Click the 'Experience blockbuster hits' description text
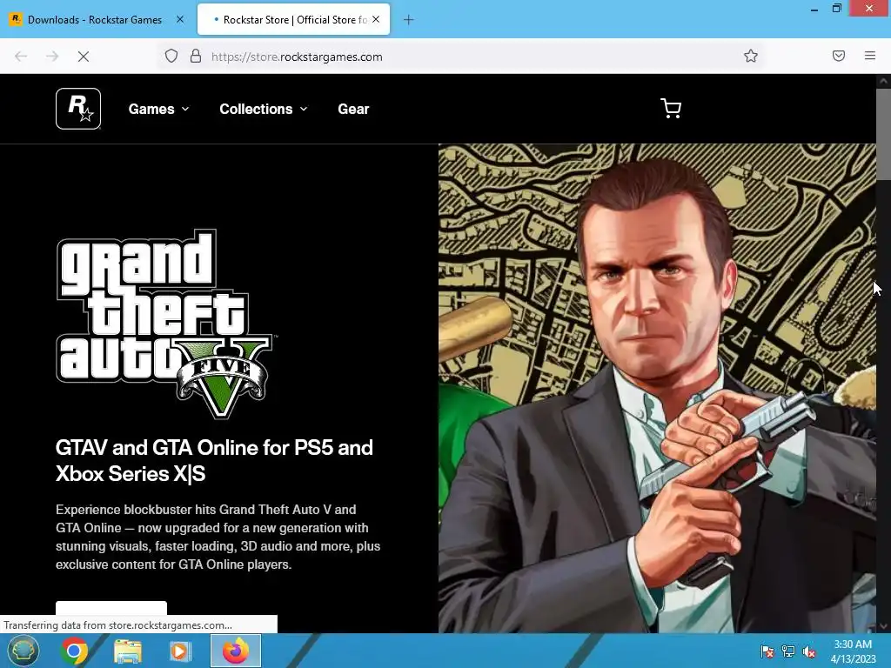The width and height of the screenshot is (891, 668). 218,537
